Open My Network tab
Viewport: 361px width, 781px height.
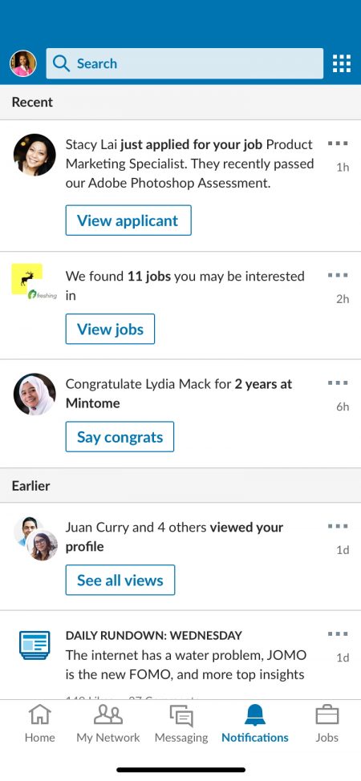(x=108, y=723)
